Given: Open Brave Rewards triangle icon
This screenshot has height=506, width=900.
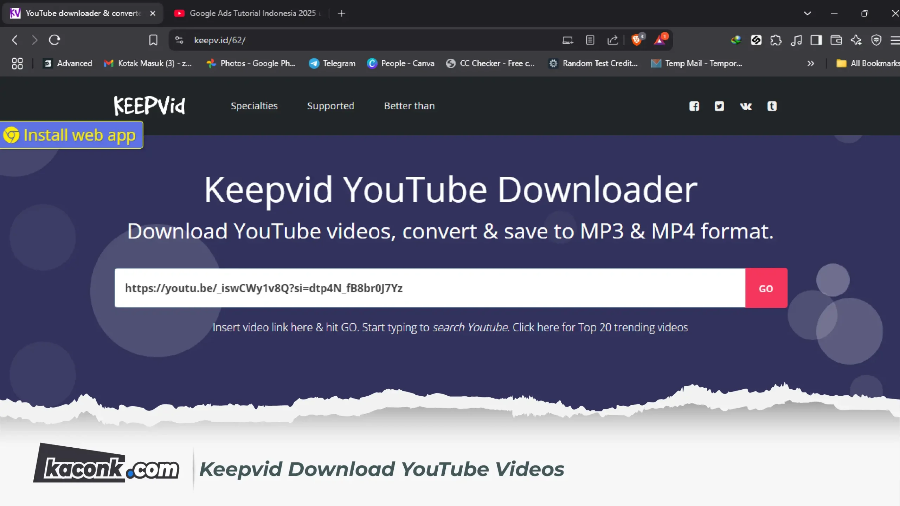Looking at the screenshot, I should point(660,40).
